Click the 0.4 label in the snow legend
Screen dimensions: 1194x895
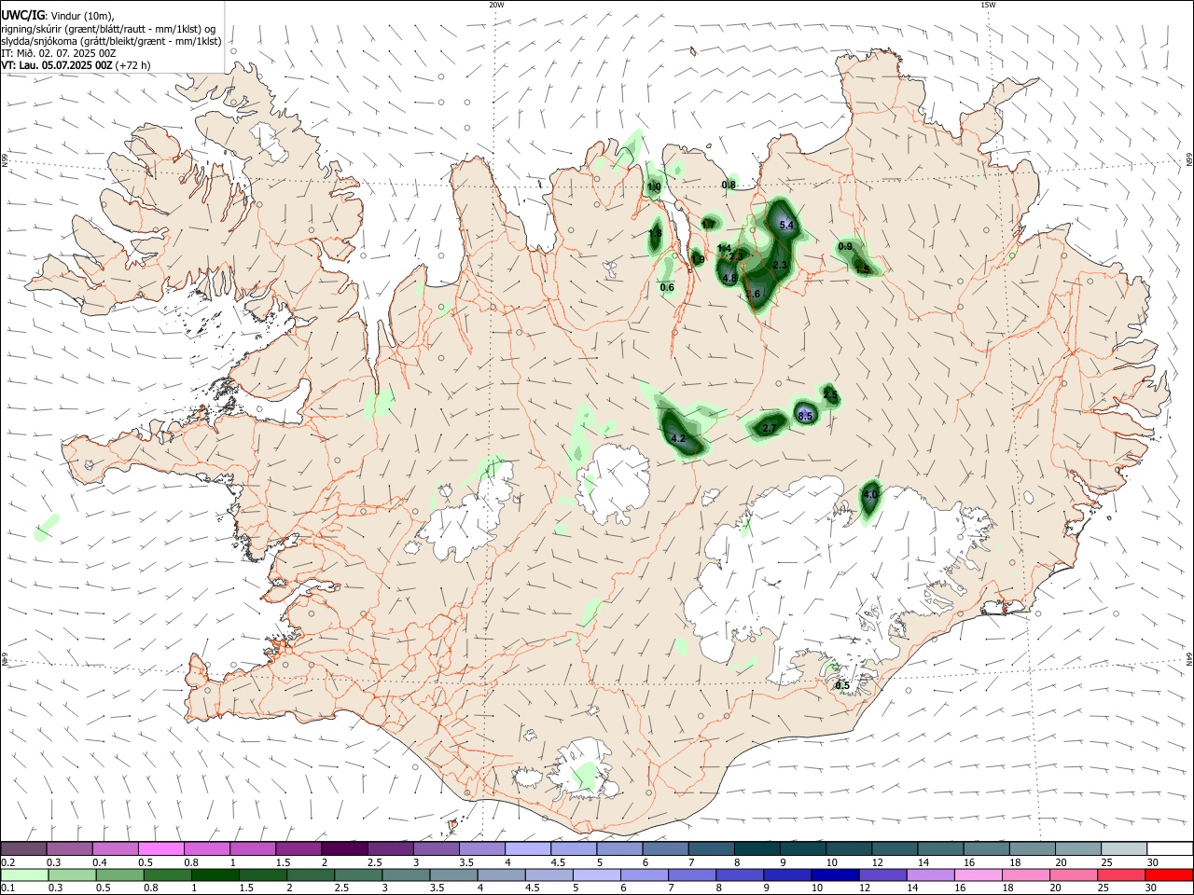100,862
